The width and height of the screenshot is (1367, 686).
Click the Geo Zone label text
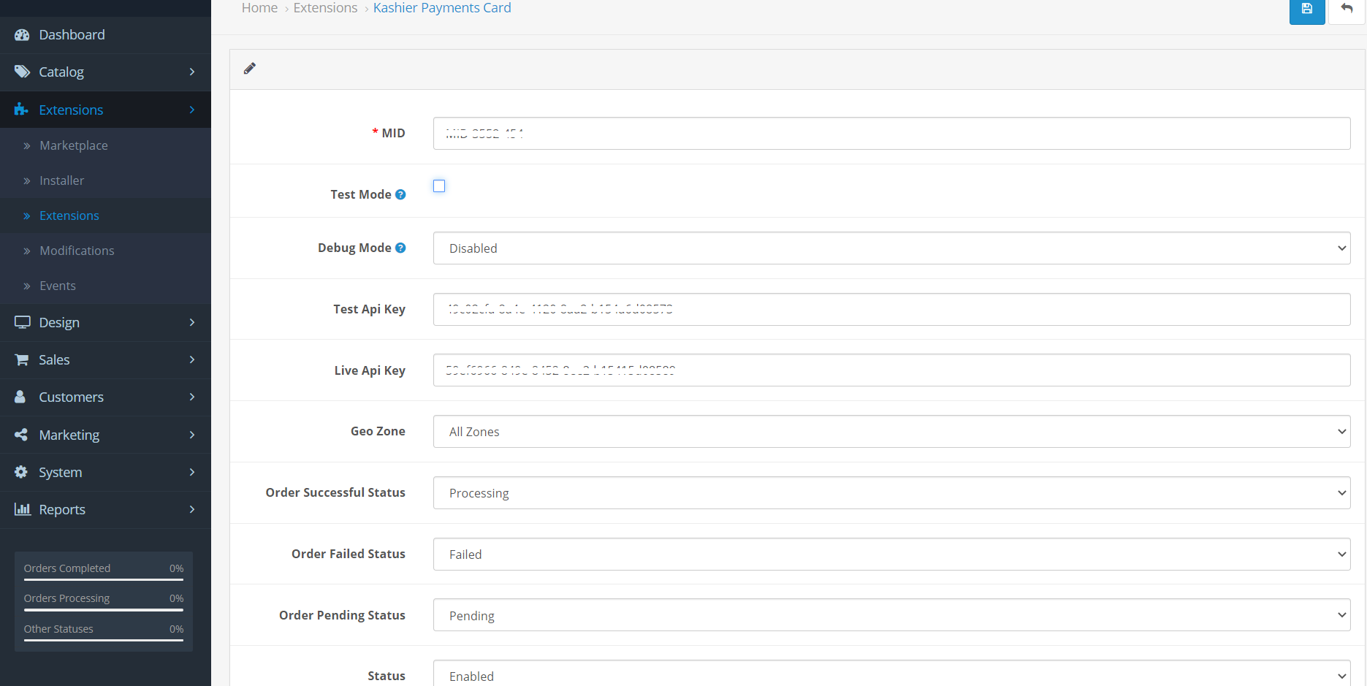378,431
